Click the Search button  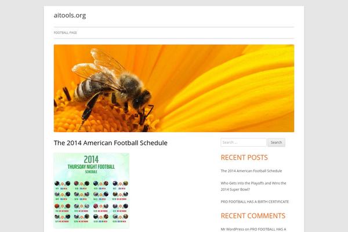click(x=276, y=143)
